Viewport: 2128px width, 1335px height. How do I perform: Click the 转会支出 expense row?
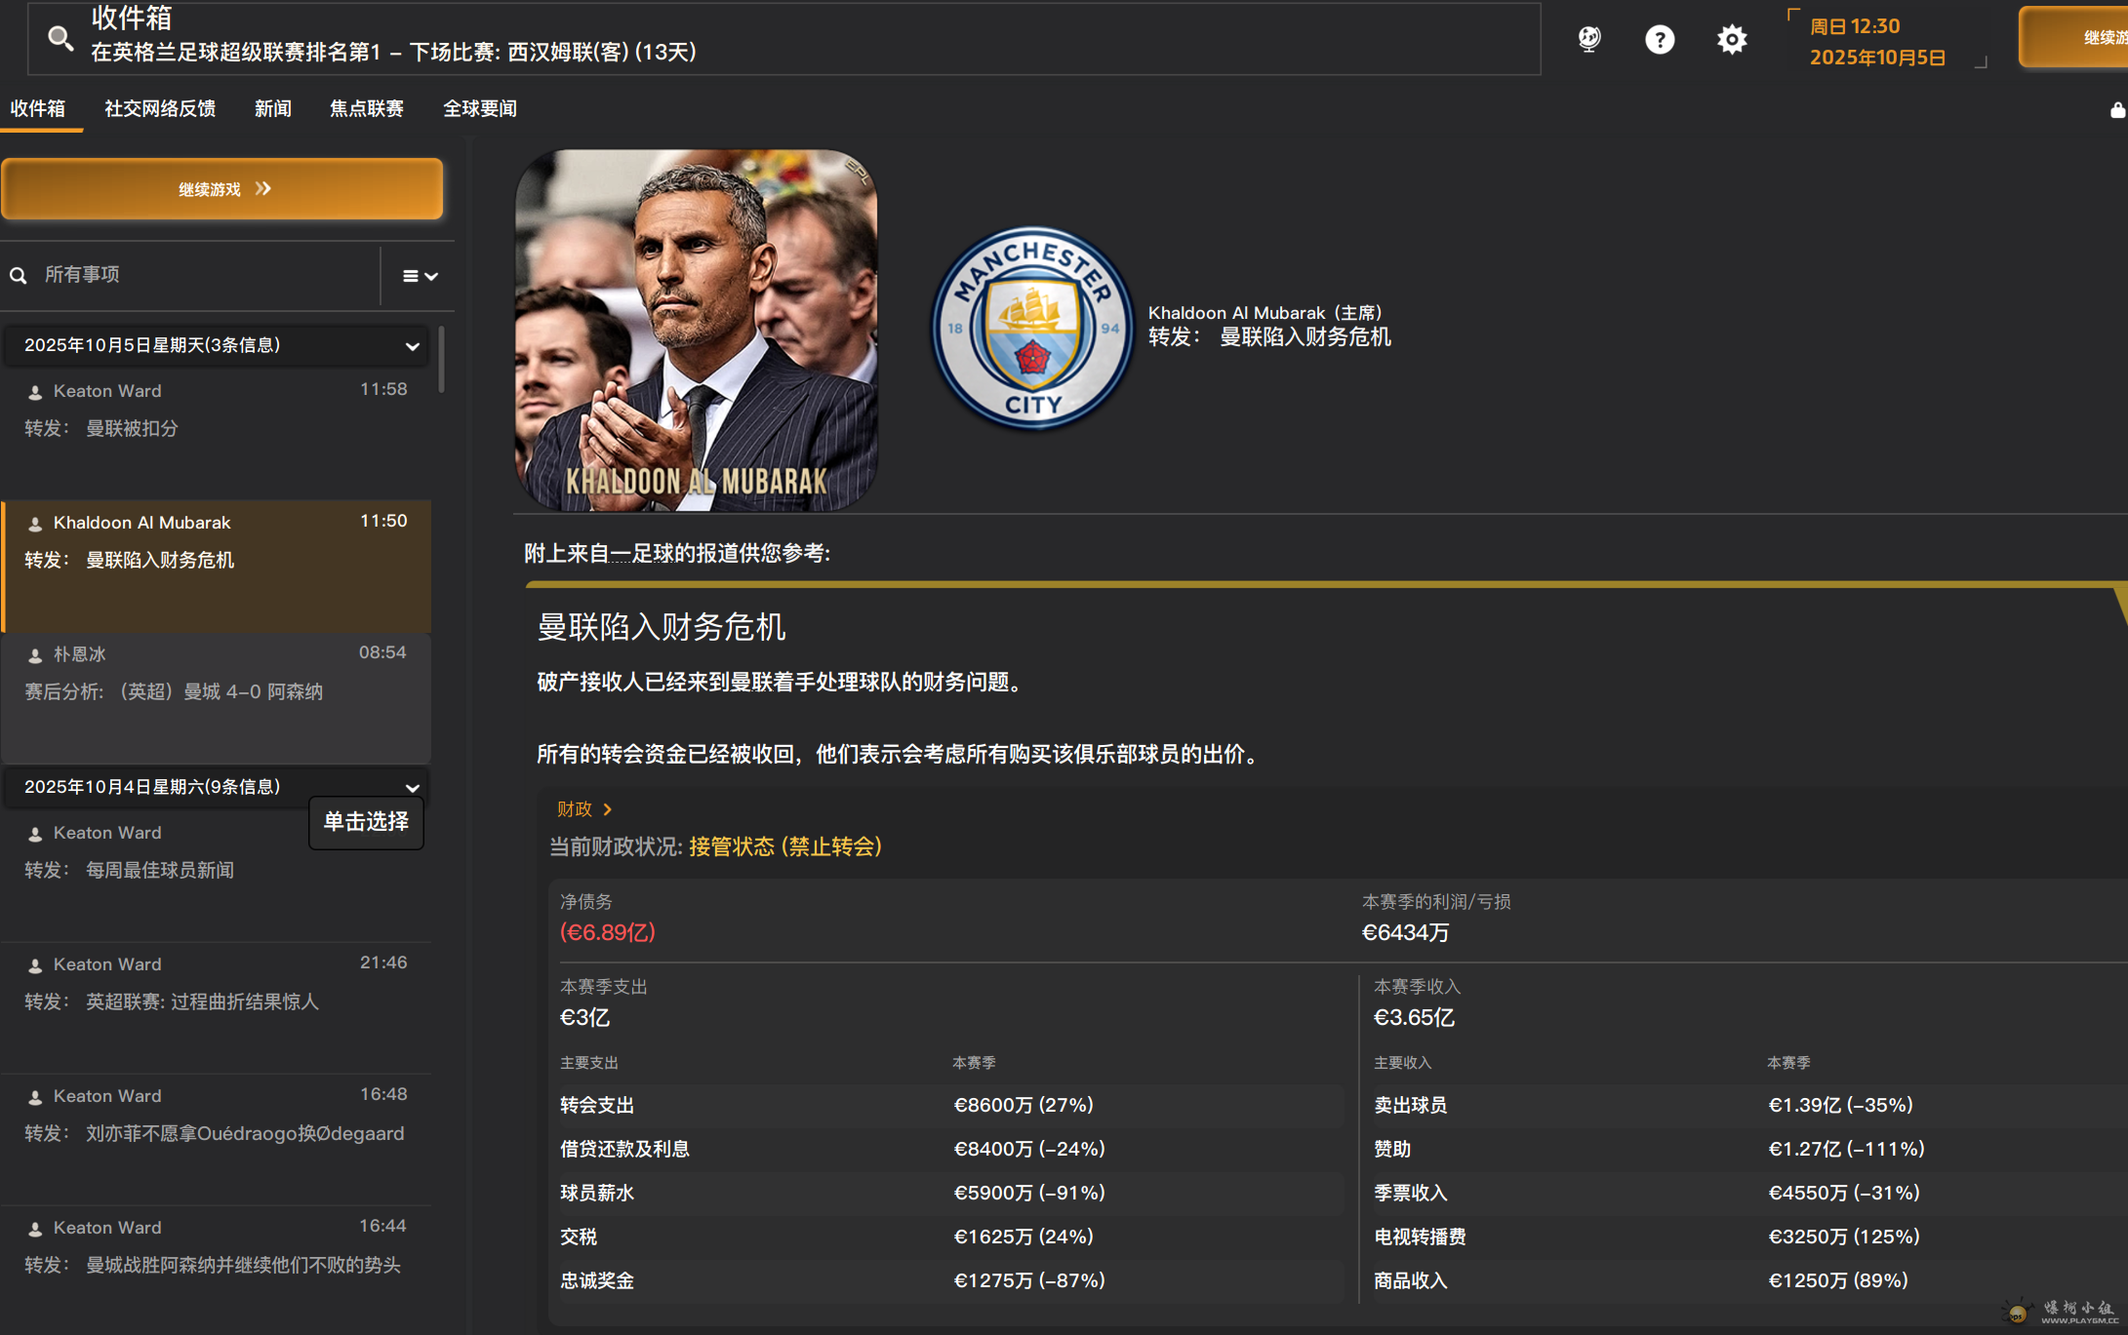click(x=950, y=1106)
